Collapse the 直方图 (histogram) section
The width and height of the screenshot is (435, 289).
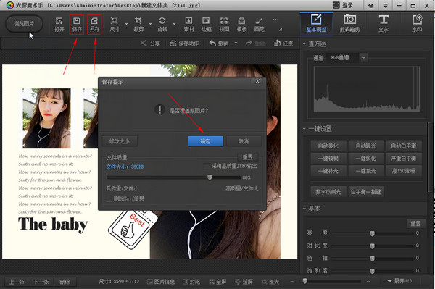(x=304, y=44)
